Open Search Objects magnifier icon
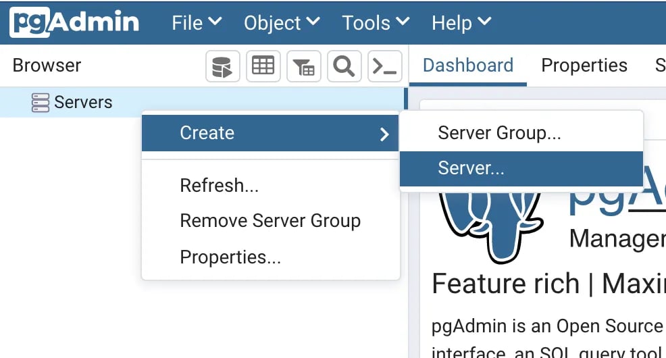The image size is (666, 358). click(x=344, y=66)
